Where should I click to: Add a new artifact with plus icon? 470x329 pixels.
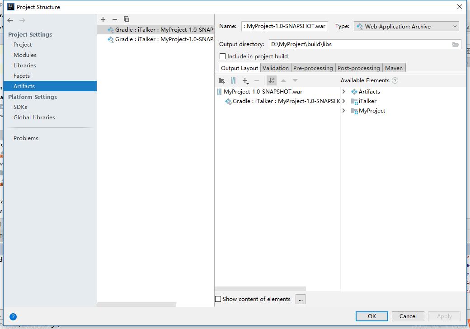(103, 19)
